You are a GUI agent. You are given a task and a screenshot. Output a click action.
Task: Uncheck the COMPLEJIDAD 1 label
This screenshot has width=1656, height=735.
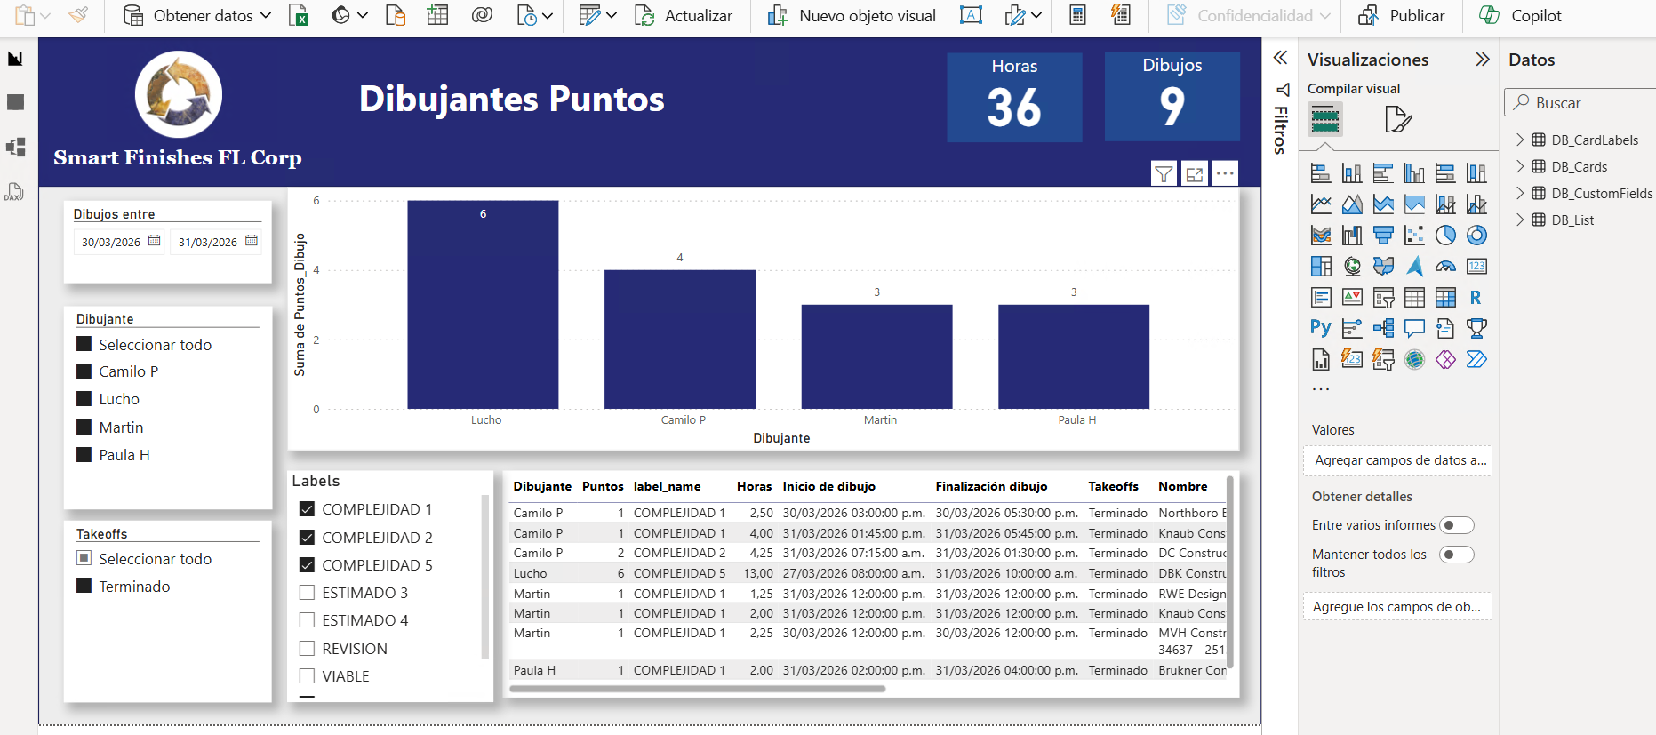coord(308,509)
